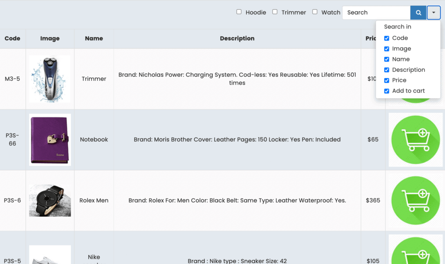Sort by the Name column header
The width and height of the screenshot is (445, 264).
tap(94, 38)
